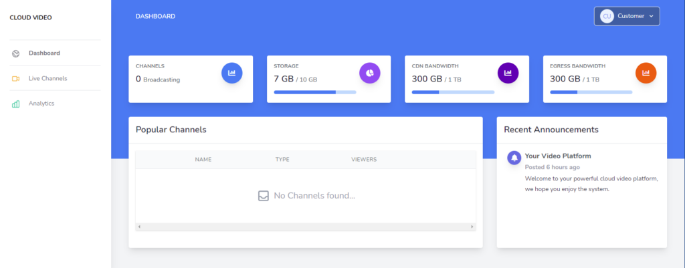Click the No Channels found message
The image size is (685, 268).
pyautogui.click(x=314, y=196)
